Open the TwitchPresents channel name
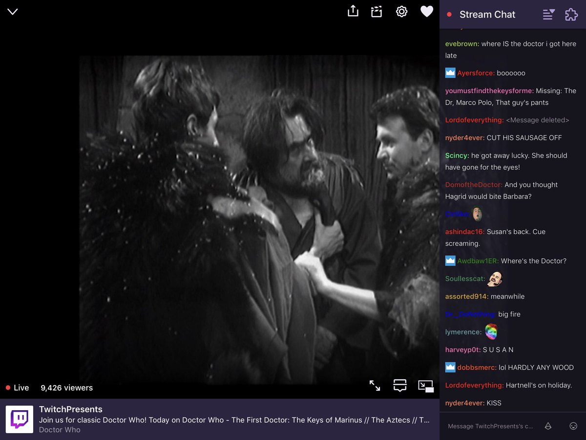 click(71, 409)
